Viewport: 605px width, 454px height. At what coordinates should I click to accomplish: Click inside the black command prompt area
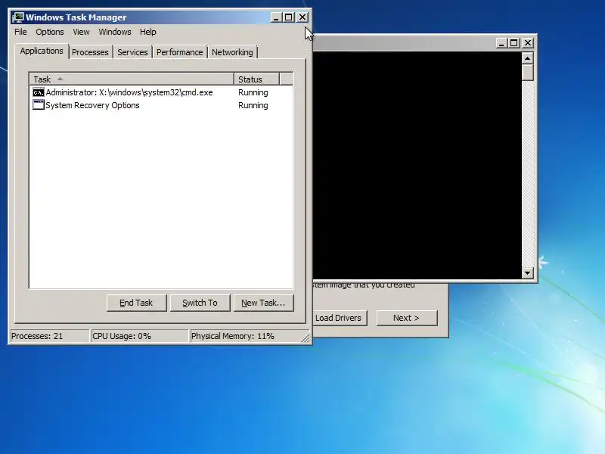click(x=417, y=165)
